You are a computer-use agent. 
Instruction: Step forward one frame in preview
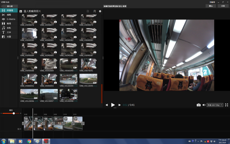pos(119,105)
